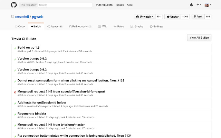
Task: Open Add tests for getSessionId helper build
Action: [x=42, y=103]
